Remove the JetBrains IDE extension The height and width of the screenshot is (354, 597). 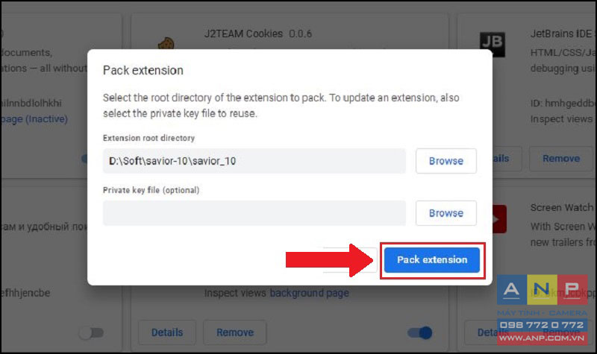click(x=561, y=159)
